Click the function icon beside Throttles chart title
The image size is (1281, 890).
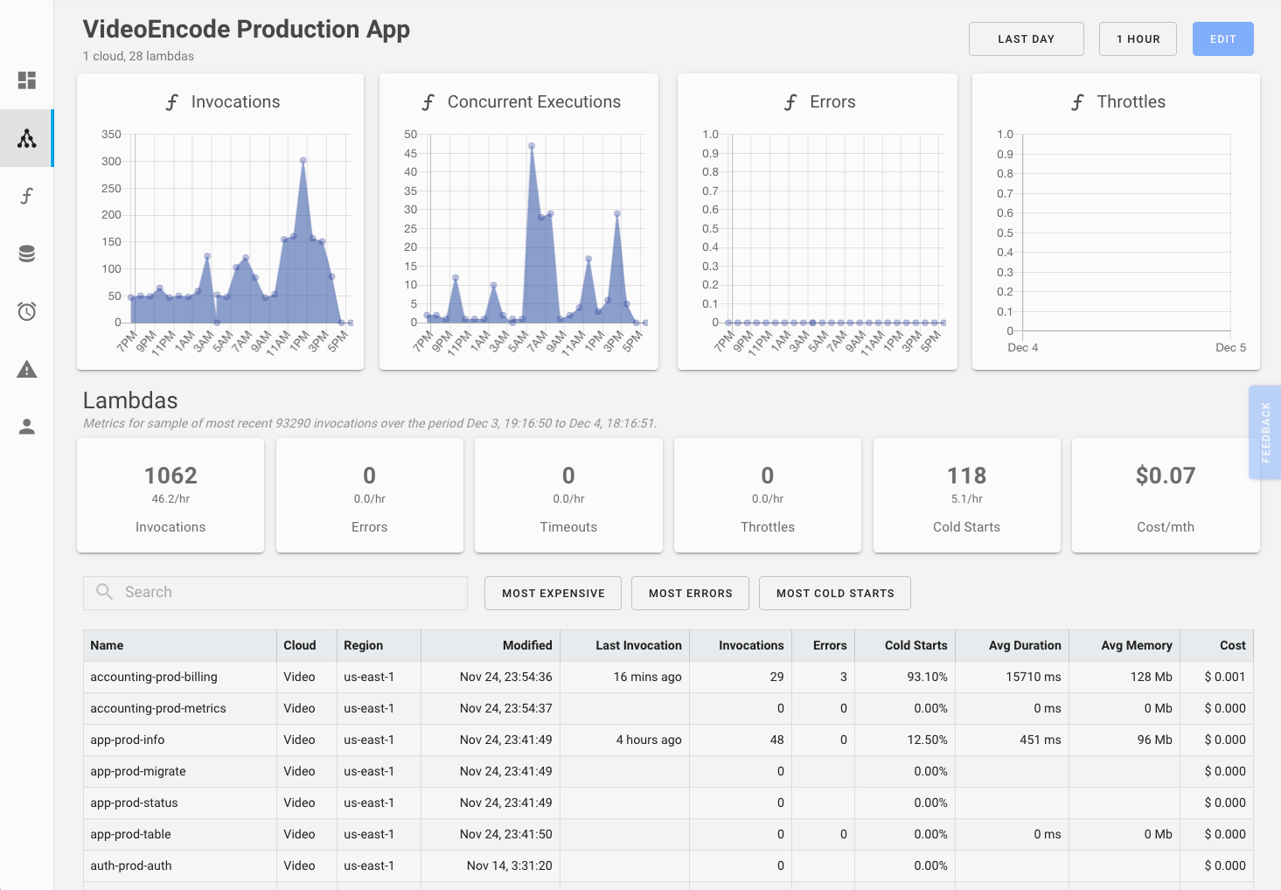tap(1078, 102)
